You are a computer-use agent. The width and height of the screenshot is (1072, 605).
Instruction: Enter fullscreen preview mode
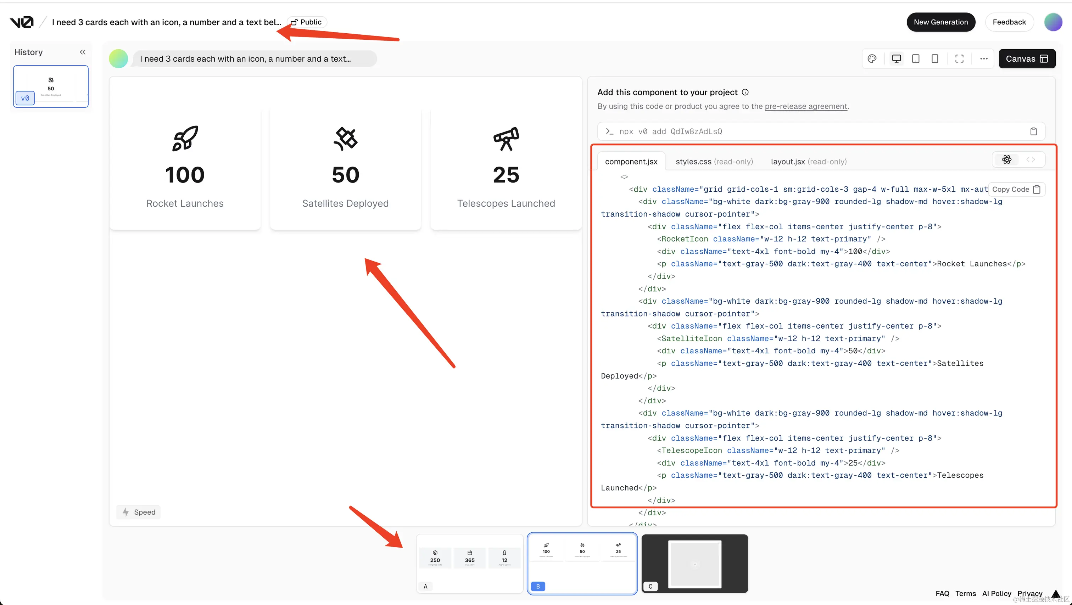pos(959,59)
